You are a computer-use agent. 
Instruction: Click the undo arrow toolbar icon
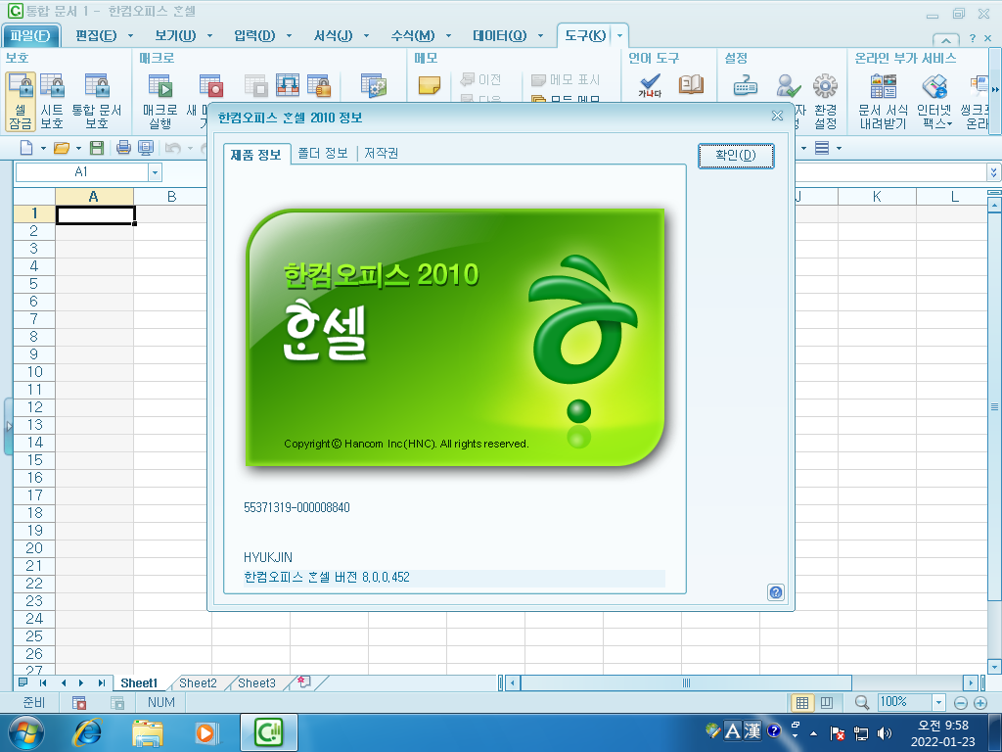tap(172, 149)
